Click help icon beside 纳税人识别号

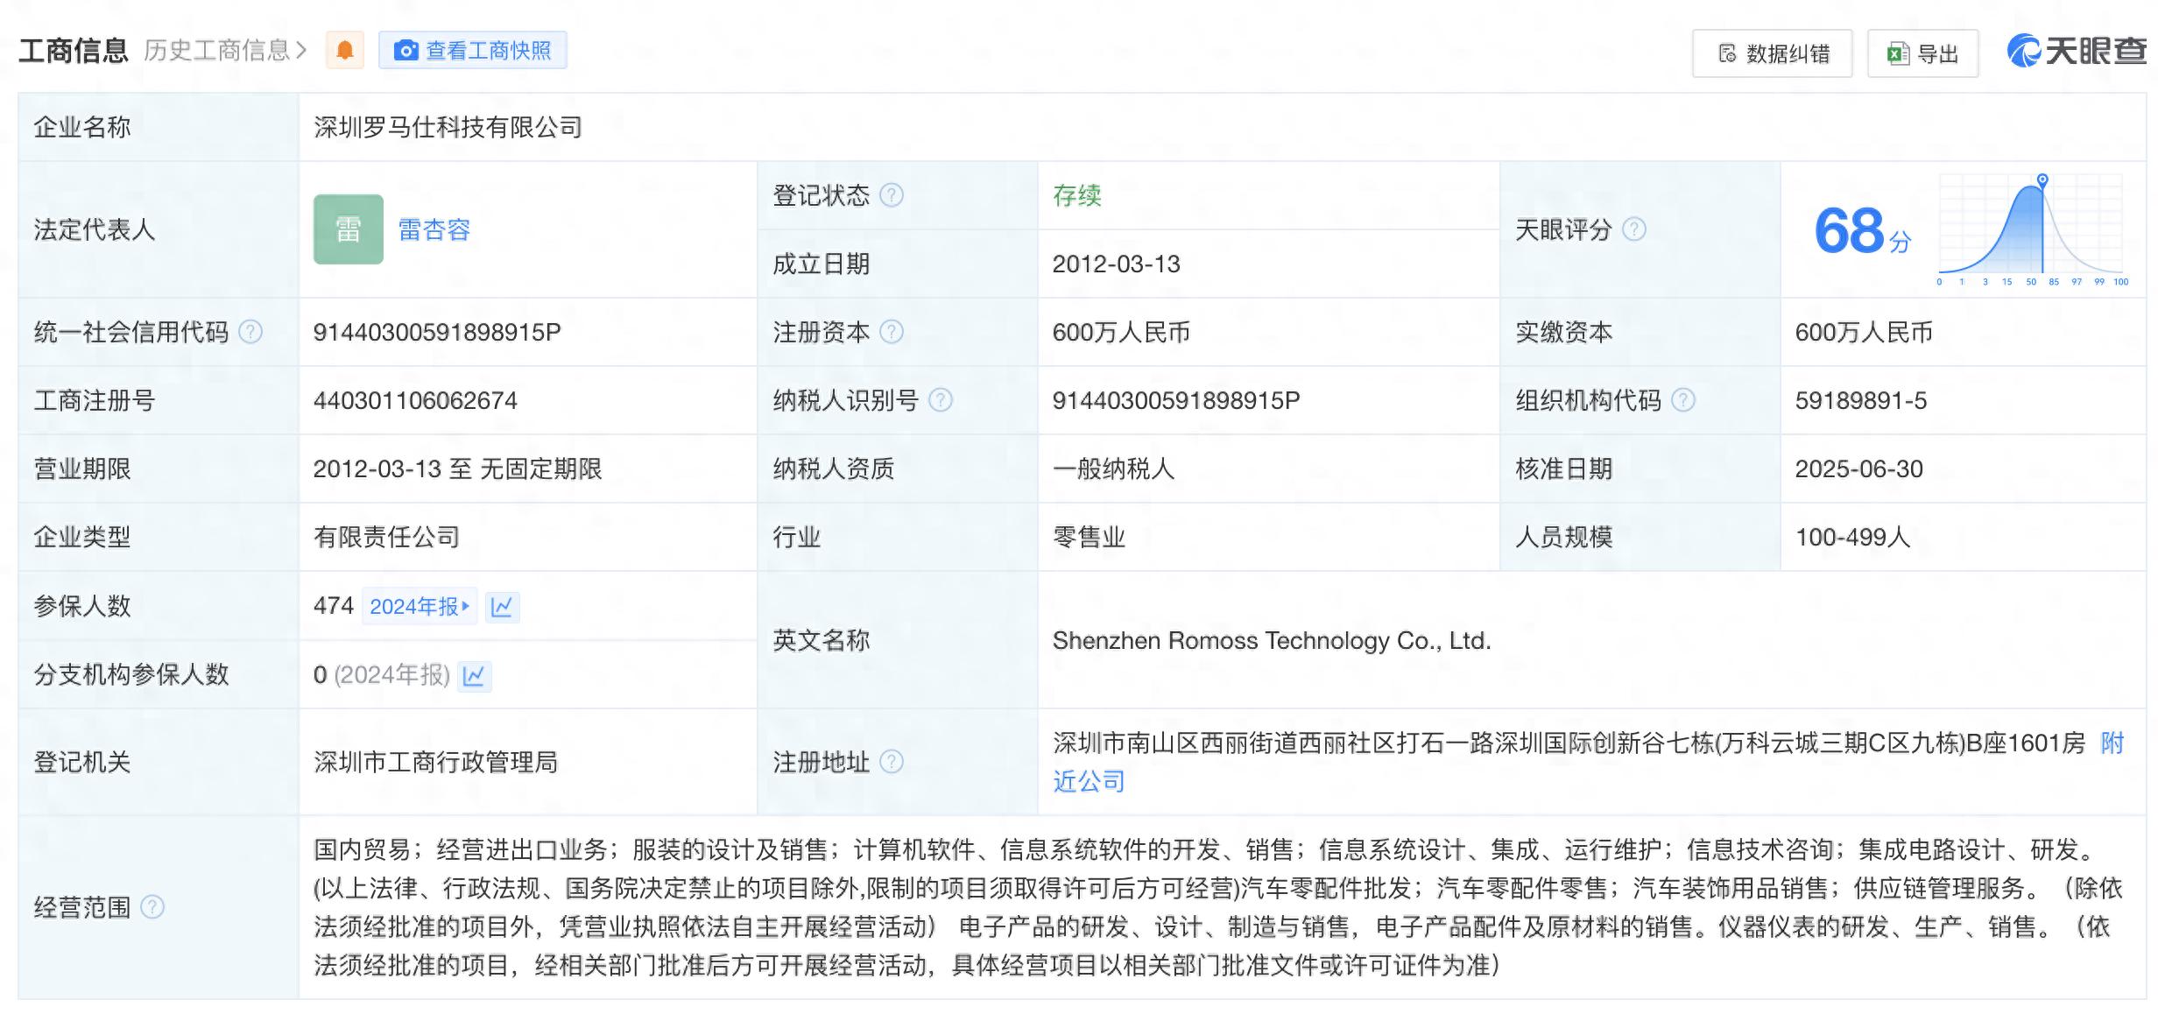941,400
